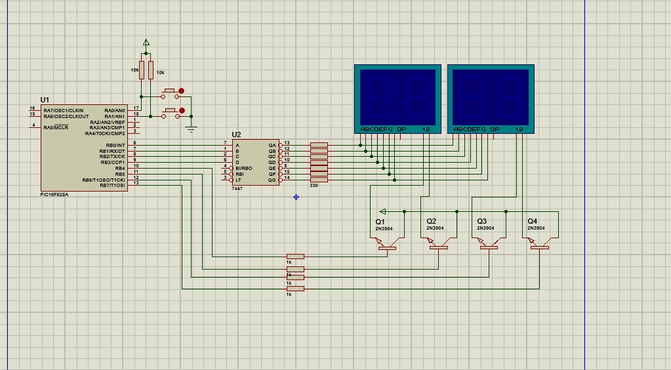Click the RA0/AN0 pin label
Viewport: 671px width, 370px height.
tap(115, 110)
